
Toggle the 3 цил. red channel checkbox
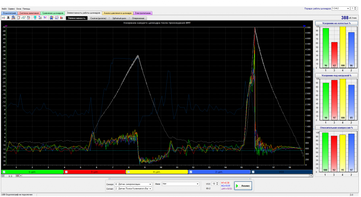(66, 172)
